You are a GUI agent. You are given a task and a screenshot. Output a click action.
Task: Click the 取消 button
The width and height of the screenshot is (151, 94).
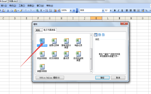(x=118, y=78)
